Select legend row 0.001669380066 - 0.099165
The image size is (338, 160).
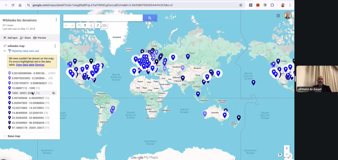(32, 73)
